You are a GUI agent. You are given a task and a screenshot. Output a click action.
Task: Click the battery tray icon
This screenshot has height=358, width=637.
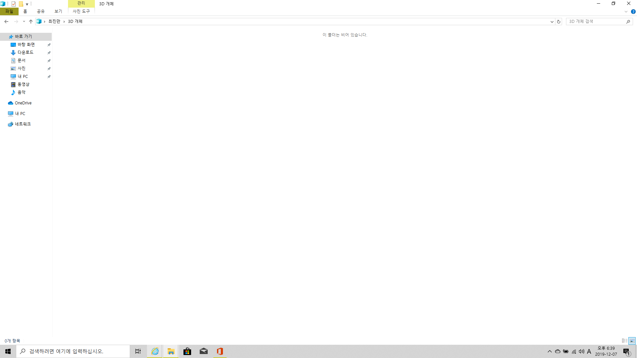pyautogui.click(x=566, y=351)
